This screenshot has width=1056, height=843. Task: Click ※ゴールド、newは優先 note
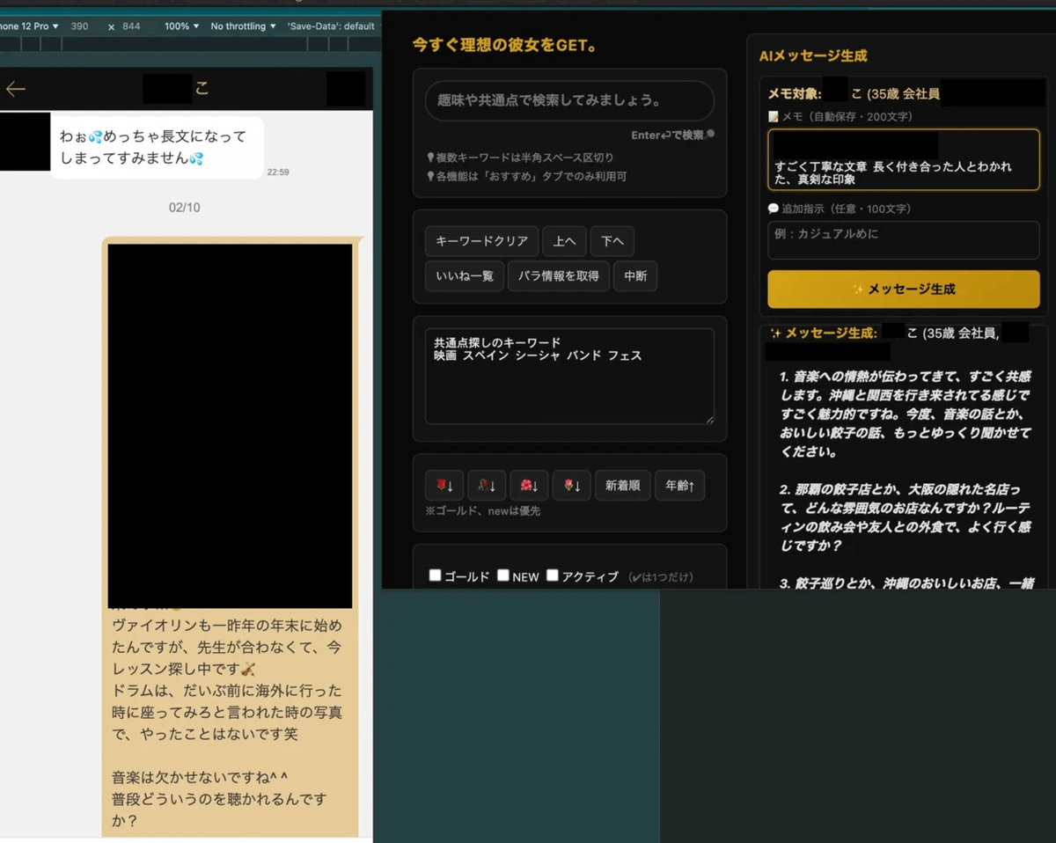pyautogui.click(x=482, y=510)
